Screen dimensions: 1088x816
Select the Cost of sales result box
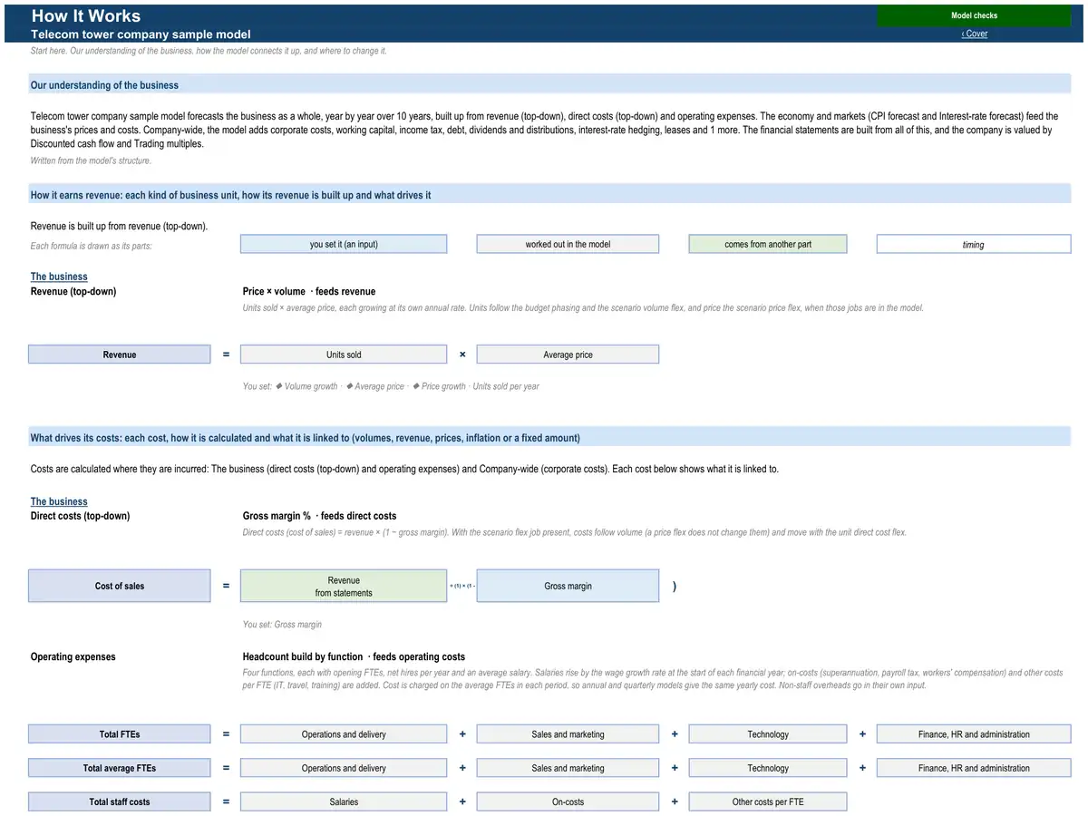[x=119, y=586]
